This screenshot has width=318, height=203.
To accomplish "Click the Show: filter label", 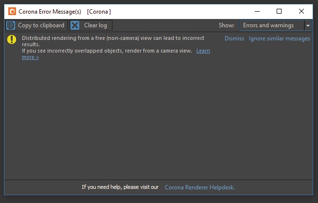I will (226, 25).
